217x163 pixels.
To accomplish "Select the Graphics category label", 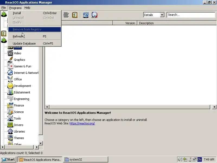I will 20,60.
